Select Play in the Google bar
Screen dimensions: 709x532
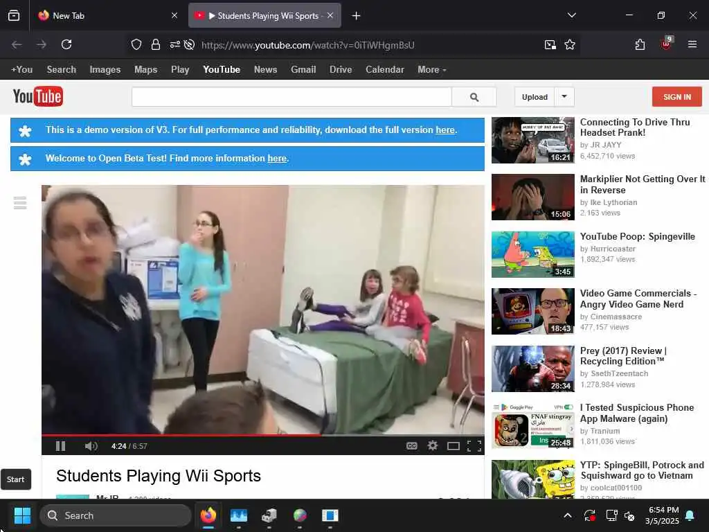point(180,70)
